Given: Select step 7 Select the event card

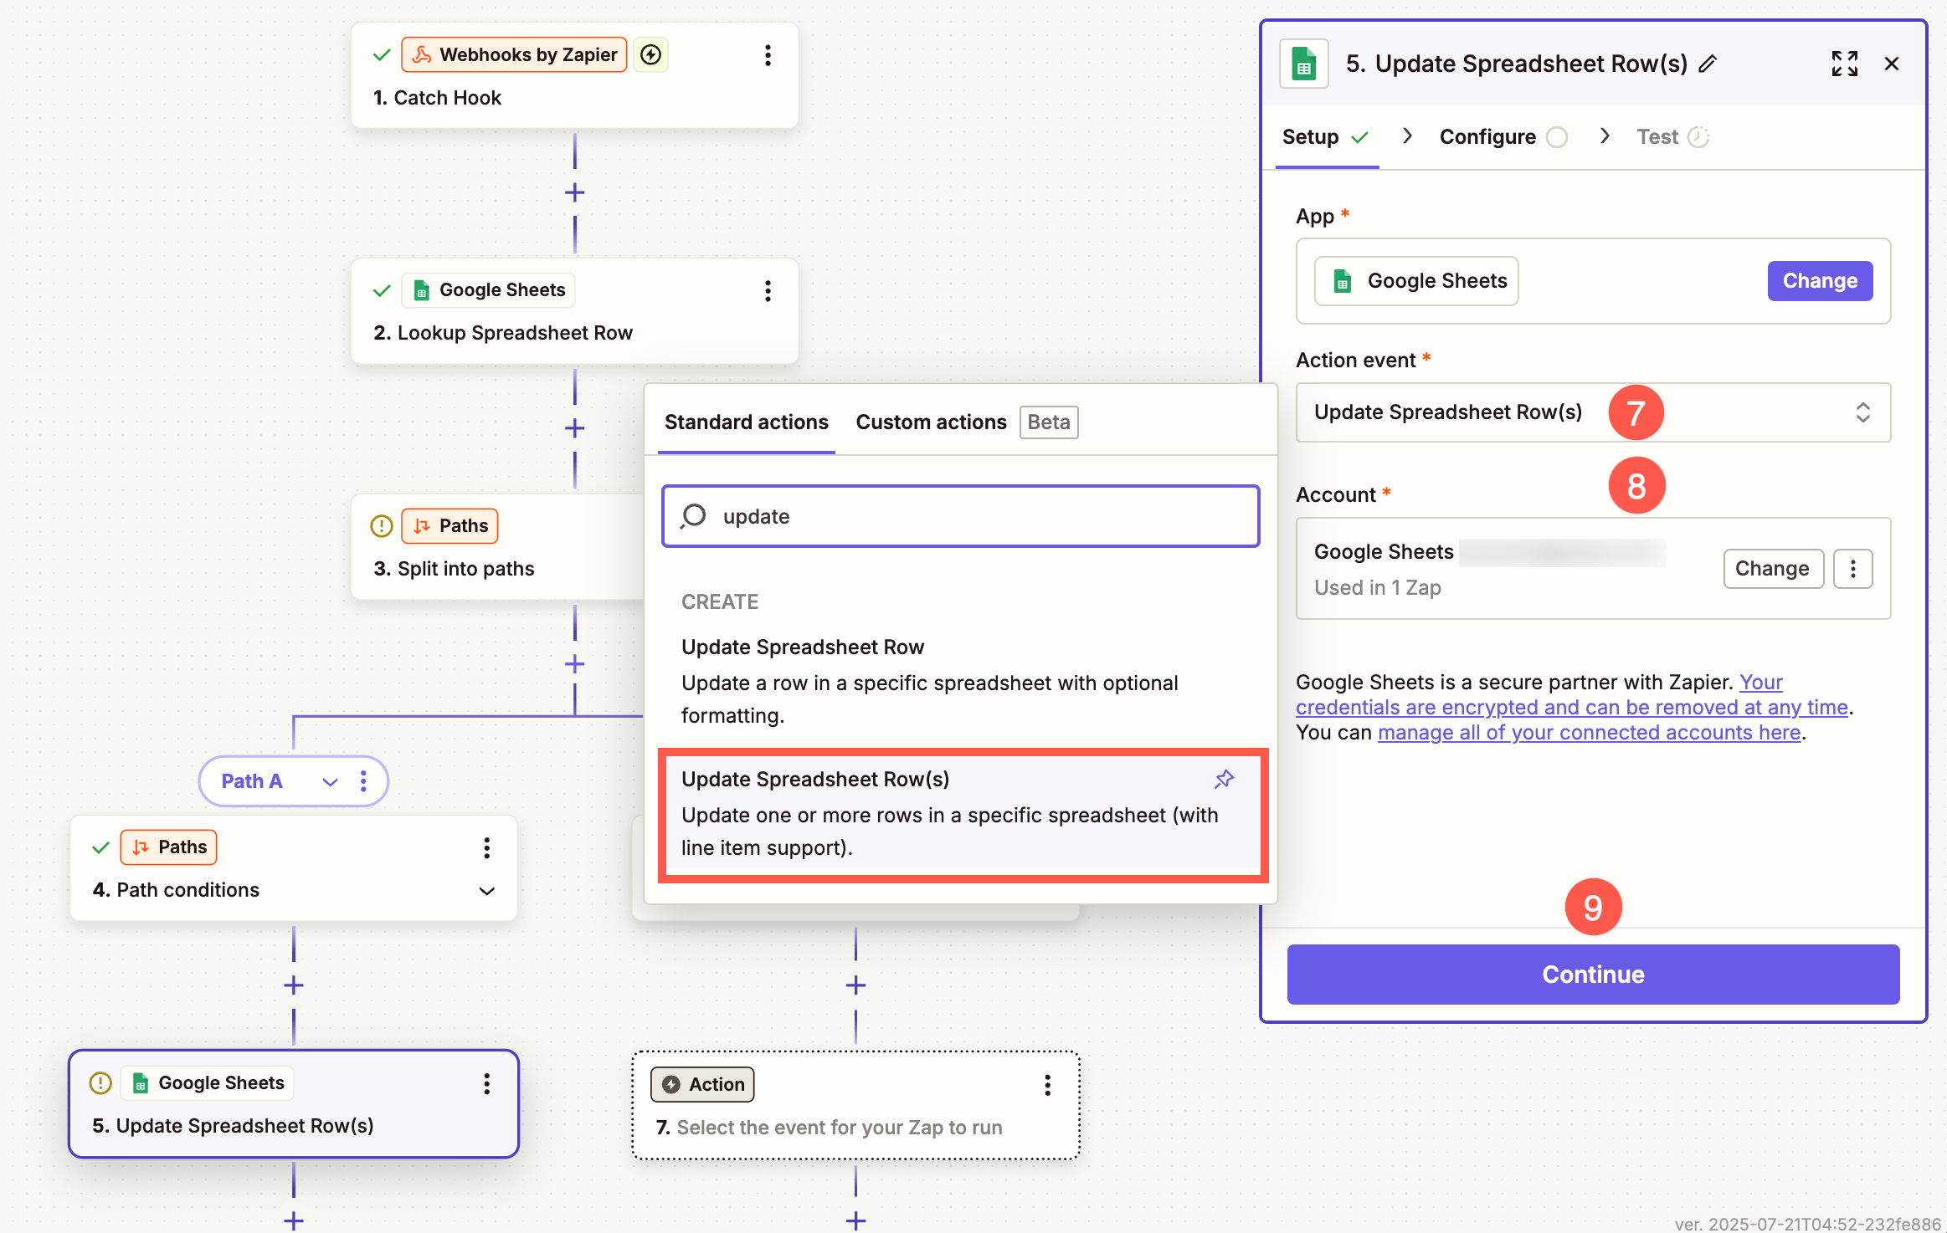Looking at the screenshot, I should 855,1106.
